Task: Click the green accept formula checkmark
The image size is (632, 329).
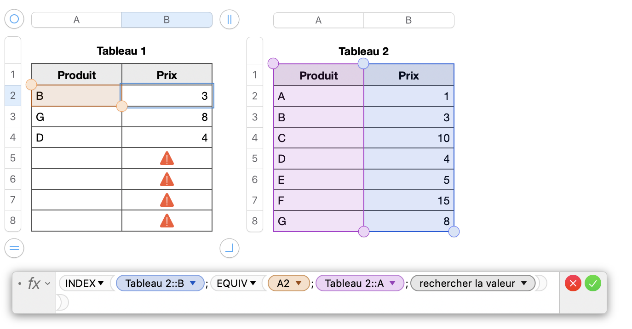Action: coord(593,284)
